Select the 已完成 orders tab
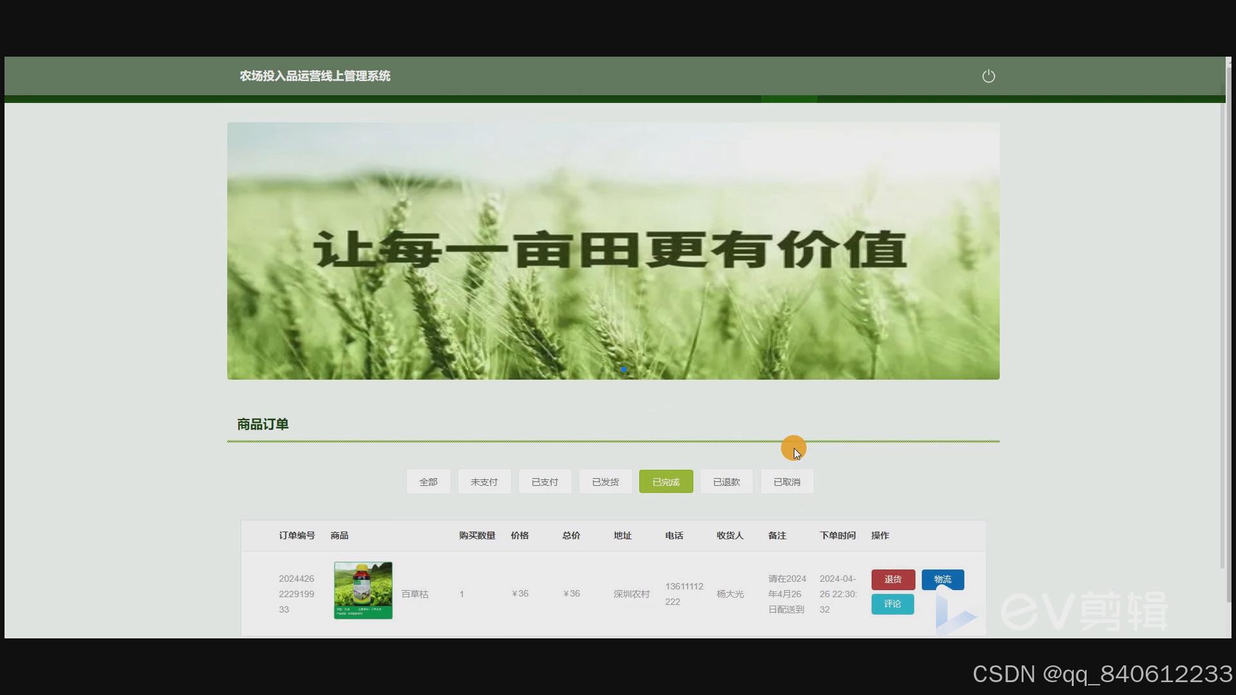 (x=666, y=482)
